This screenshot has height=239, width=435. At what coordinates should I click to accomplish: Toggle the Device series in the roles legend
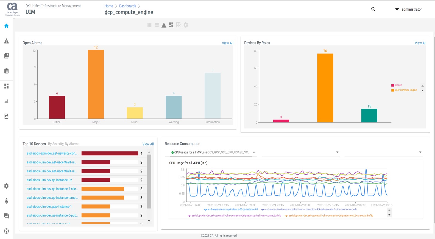(398, 85)
